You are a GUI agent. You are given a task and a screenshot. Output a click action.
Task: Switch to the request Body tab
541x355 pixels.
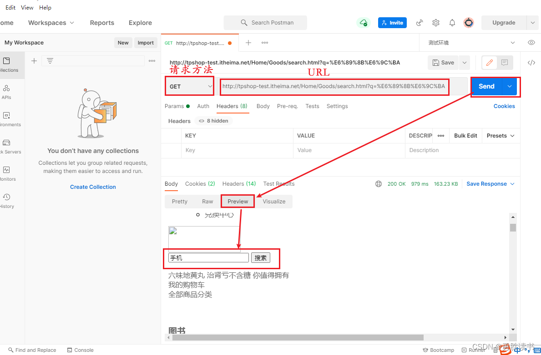click(x=263, y=106)
